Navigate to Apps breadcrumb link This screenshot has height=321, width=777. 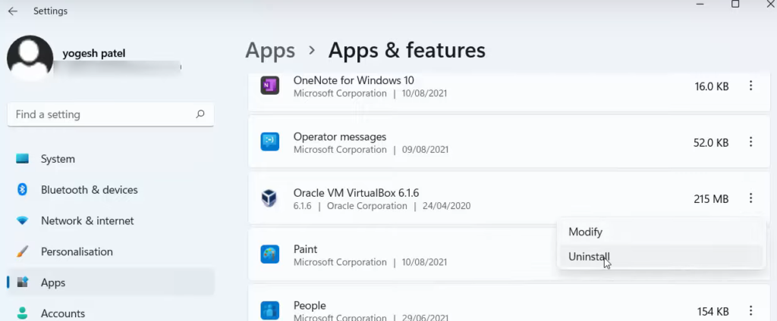coord(270,51)
